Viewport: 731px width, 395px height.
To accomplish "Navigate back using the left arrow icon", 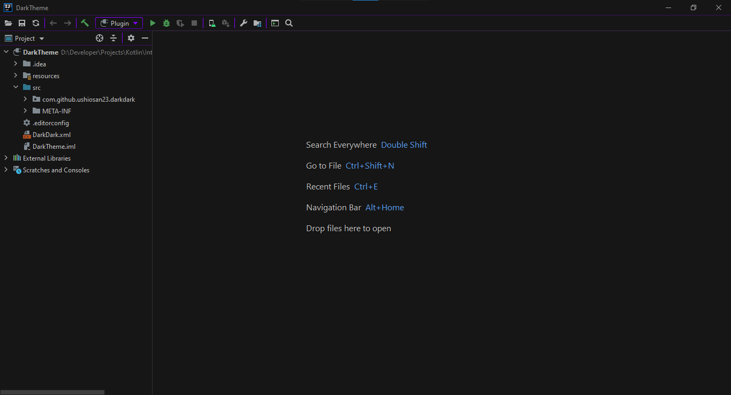I will click(53, 23).
